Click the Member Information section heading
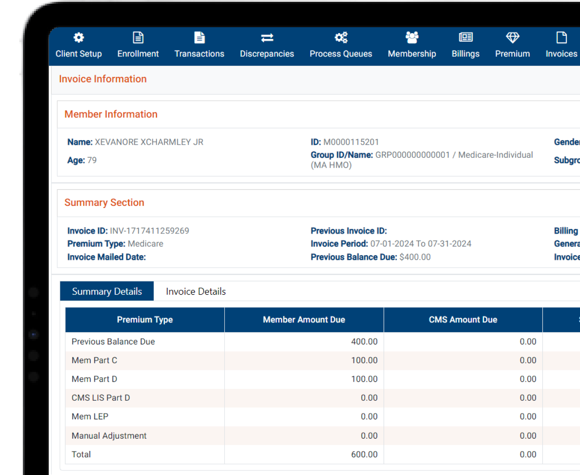Screen dimensions: 580x475 111,114
